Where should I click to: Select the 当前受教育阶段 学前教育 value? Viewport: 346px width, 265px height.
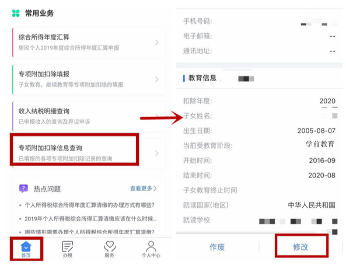click(x=320, y=144)
